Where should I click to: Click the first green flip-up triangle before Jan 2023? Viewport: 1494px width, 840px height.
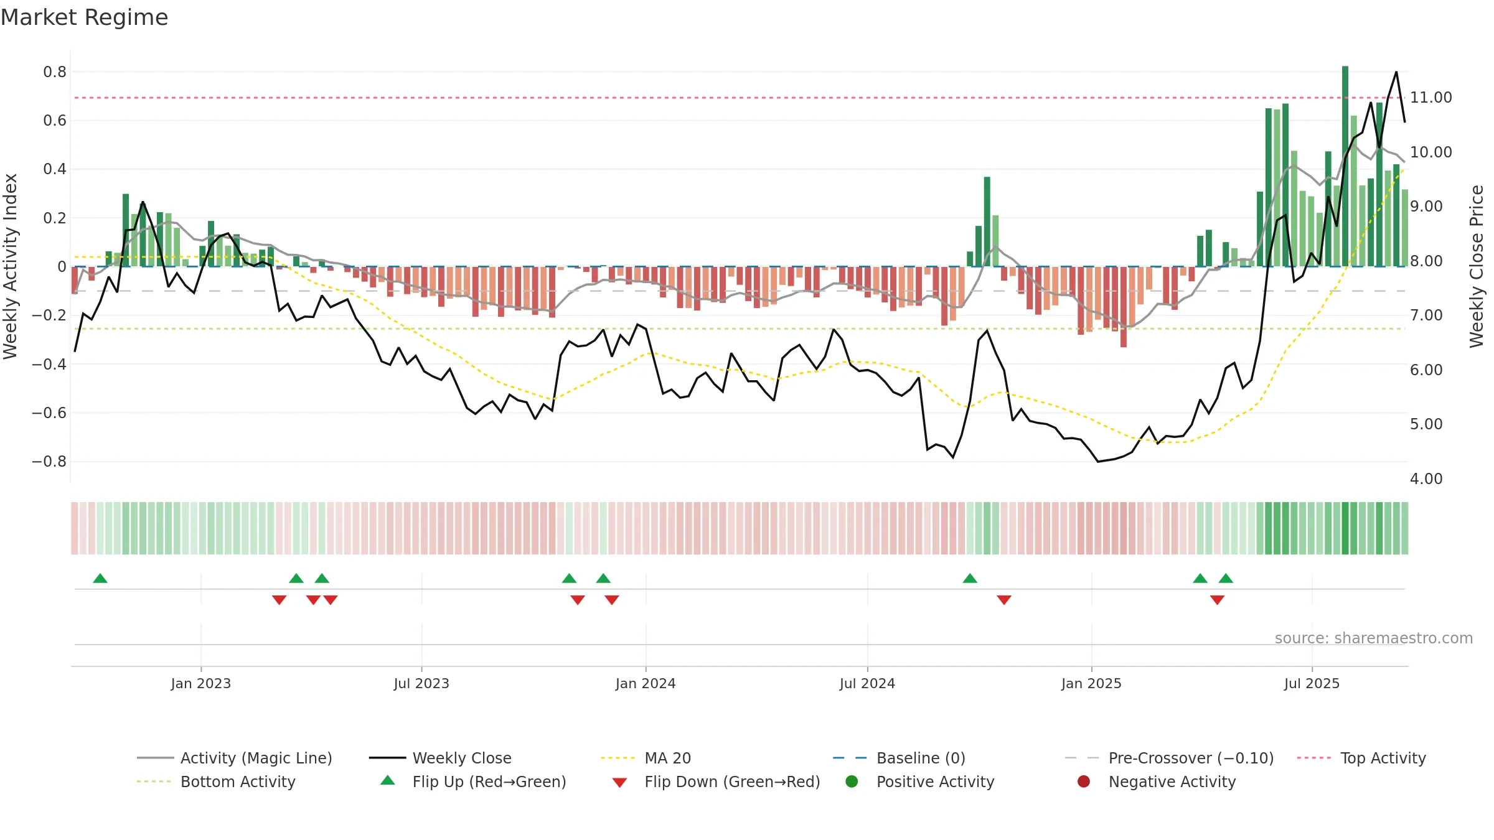tap(100, 579)
